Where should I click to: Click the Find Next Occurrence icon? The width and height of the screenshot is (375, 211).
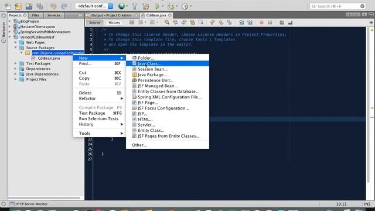184,22
